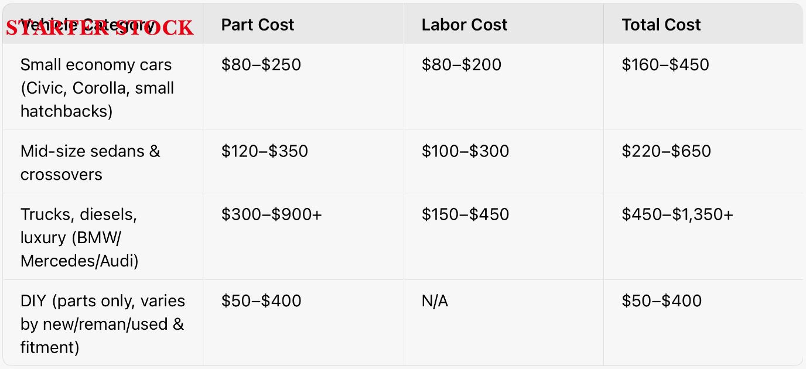The width and height of the screenshot is (806, 369).
Task: Click the Labor Cost column header
Action: (x=465, y=25)
